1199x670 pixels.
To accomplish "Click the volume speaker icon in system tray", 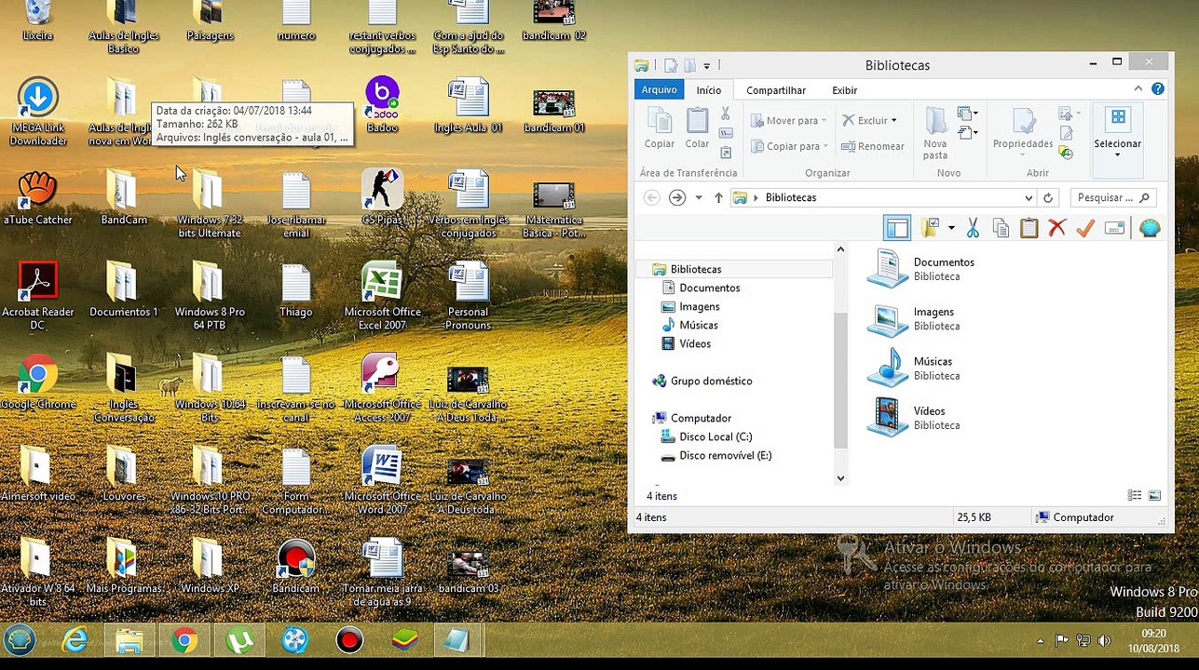I will (x=1105, y=640).
